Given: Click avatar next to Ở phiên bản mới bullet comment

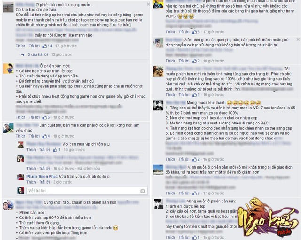Looking at the screenshot, I should pyautogui.click(x=8, y=69).
